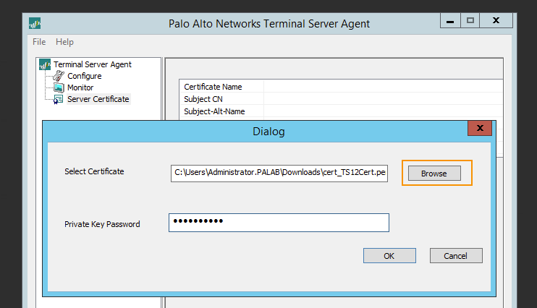Focus the Select Certificate path field
The image size is (537, 308).
[x=279, y=173]
